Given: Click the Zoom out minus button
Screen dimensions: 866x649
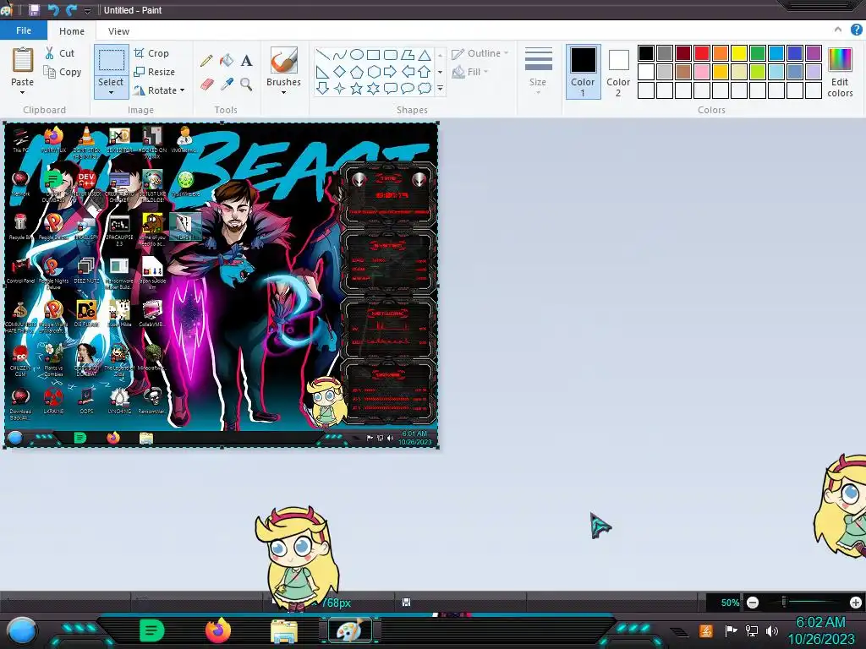Looking at the screenshot, I should pyautogui.click(x=752, y=602).
